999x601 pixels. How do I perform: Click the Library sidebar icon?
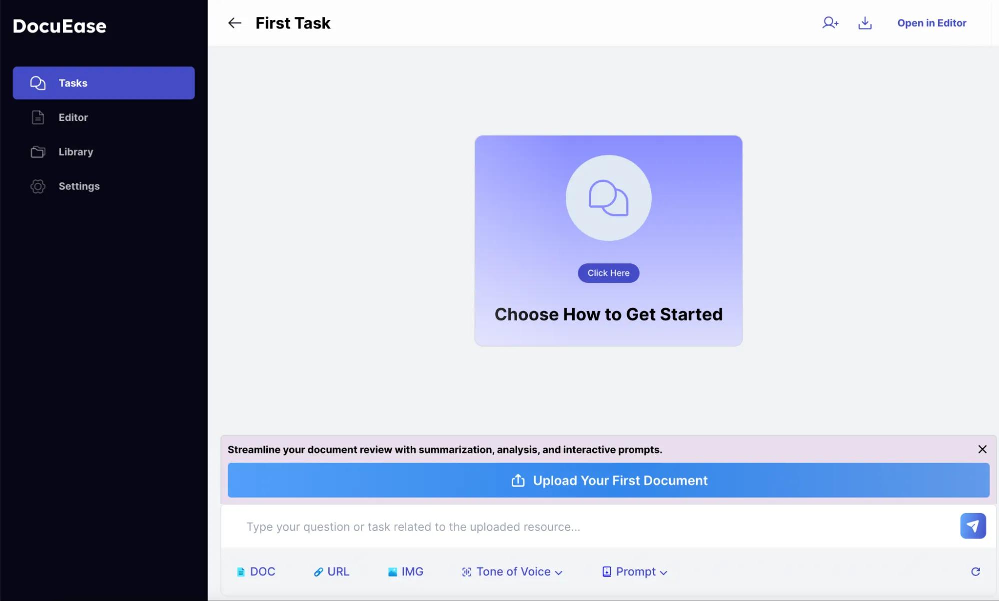pyautogui.click(x=37, y=151)
